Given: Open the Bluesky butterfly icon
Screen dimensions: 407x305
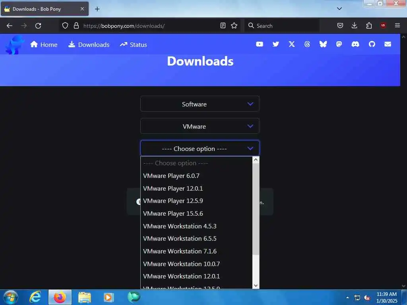Looking at the screenshot, I should point(323,44).
